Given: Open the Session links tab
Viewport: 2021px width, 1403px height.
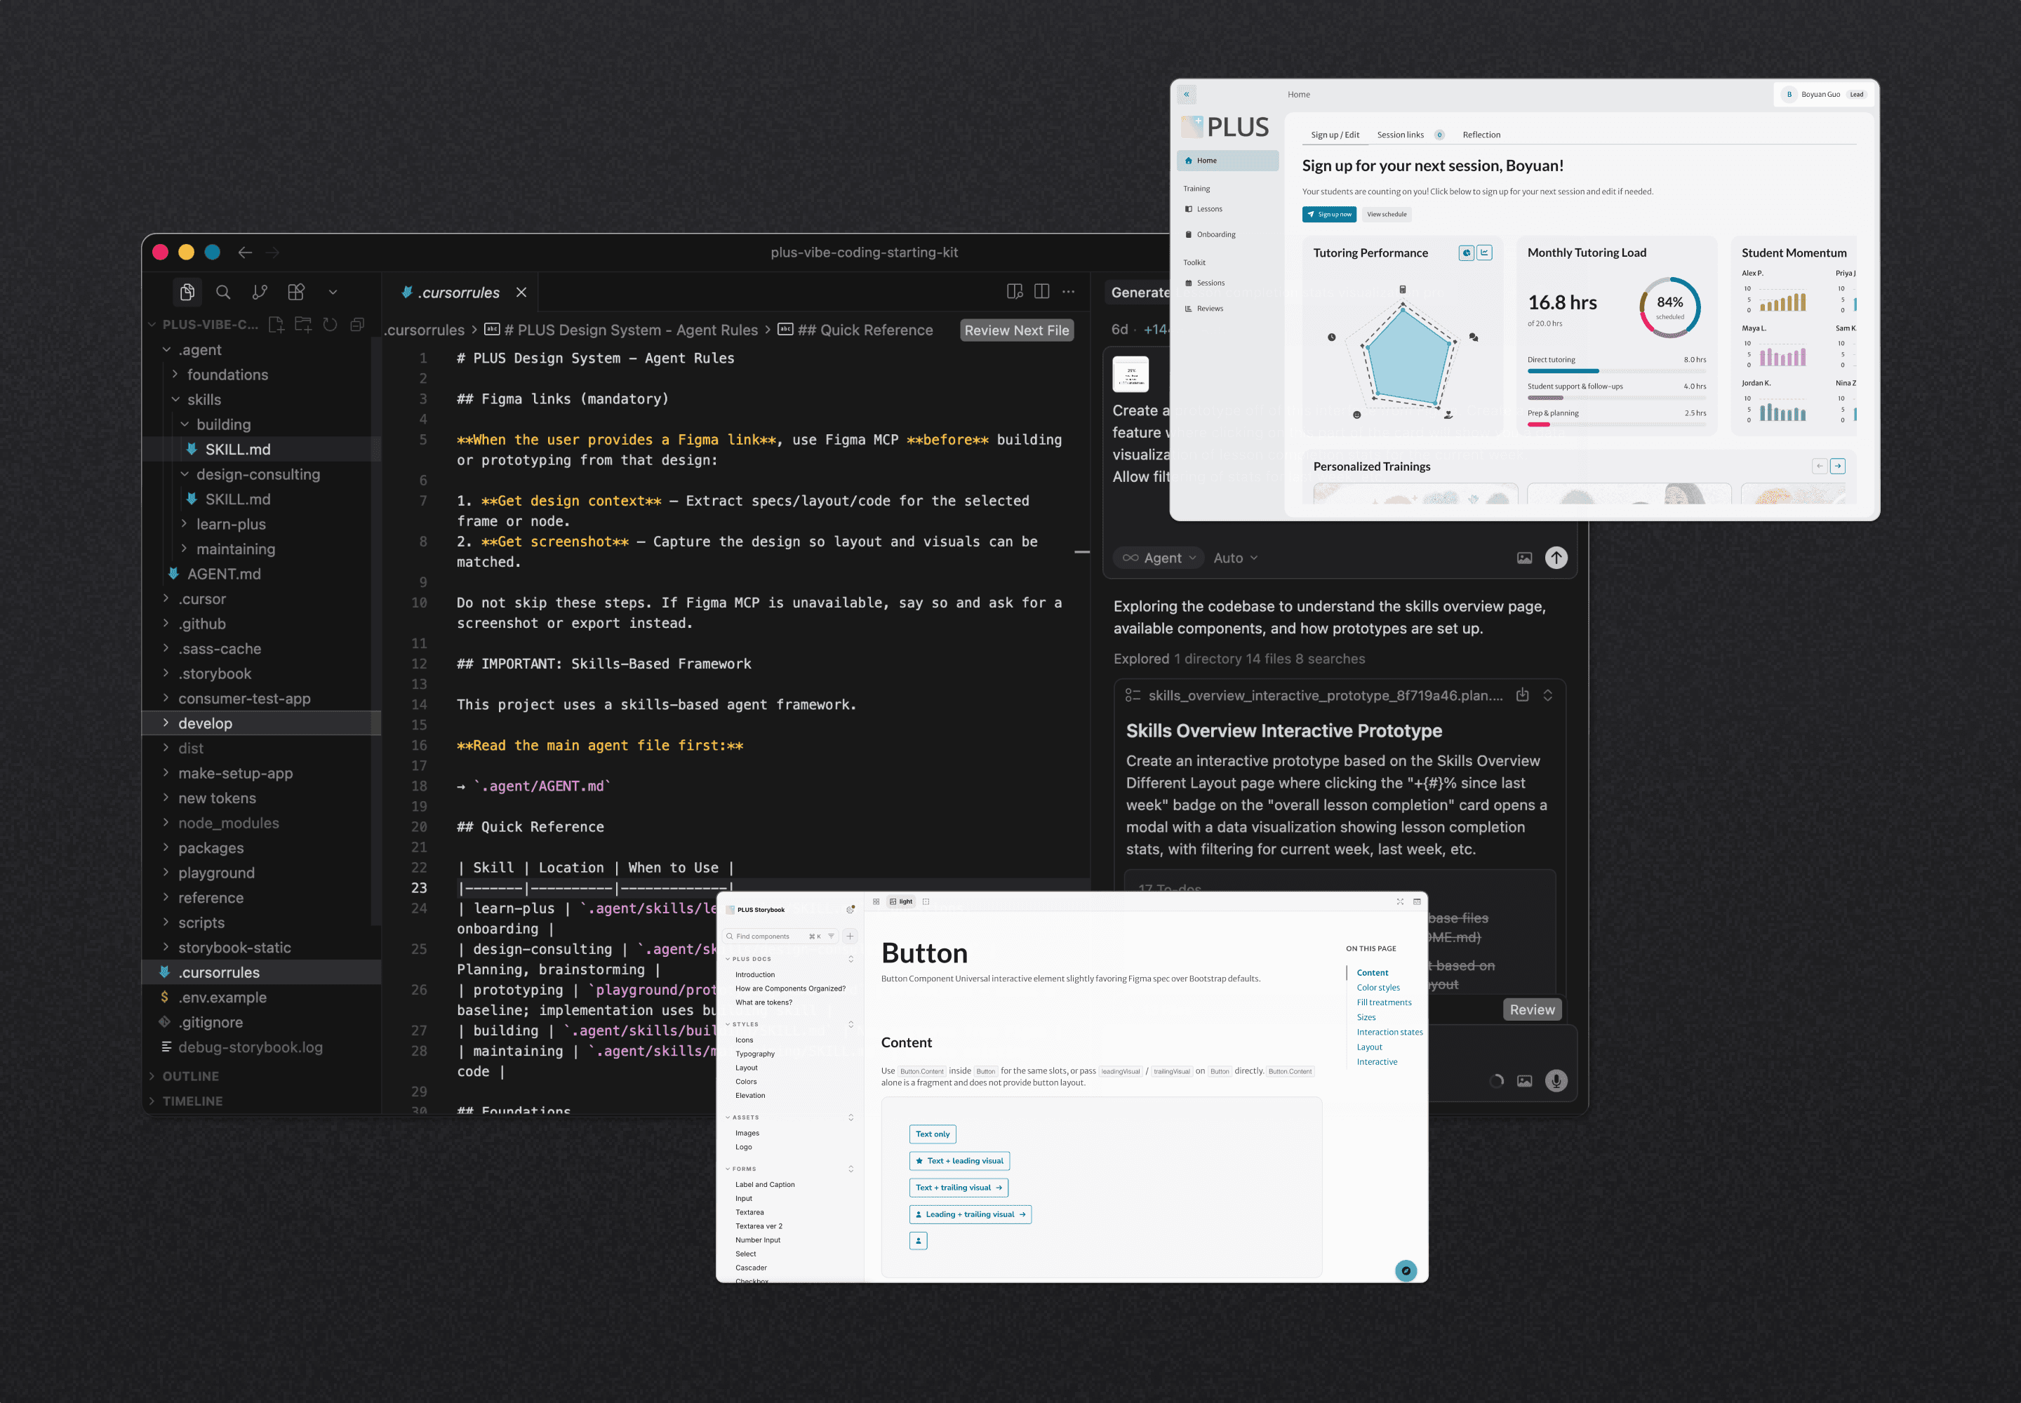Looking at the screenshot, I should click(1400, 135).
